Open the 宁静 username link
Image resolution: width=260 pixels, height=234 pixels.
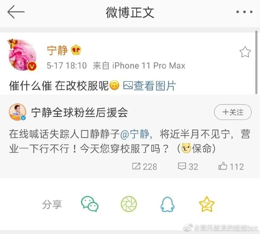pos(57,51)
